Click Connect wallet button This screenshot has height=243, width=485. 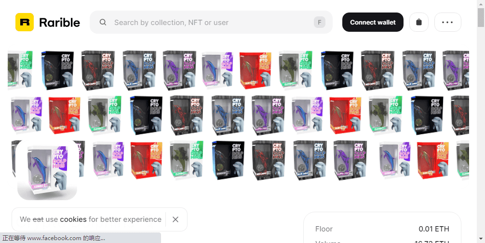pos(373,22)
